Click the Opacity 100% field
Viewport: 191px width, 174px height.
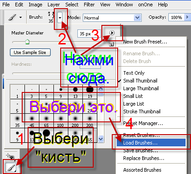point(177,17)
